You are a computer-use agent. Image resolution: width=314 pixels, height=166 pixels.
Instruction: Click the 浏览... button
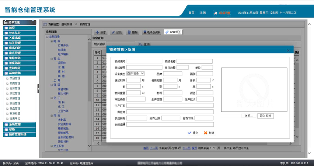click(x=249, y=116)
